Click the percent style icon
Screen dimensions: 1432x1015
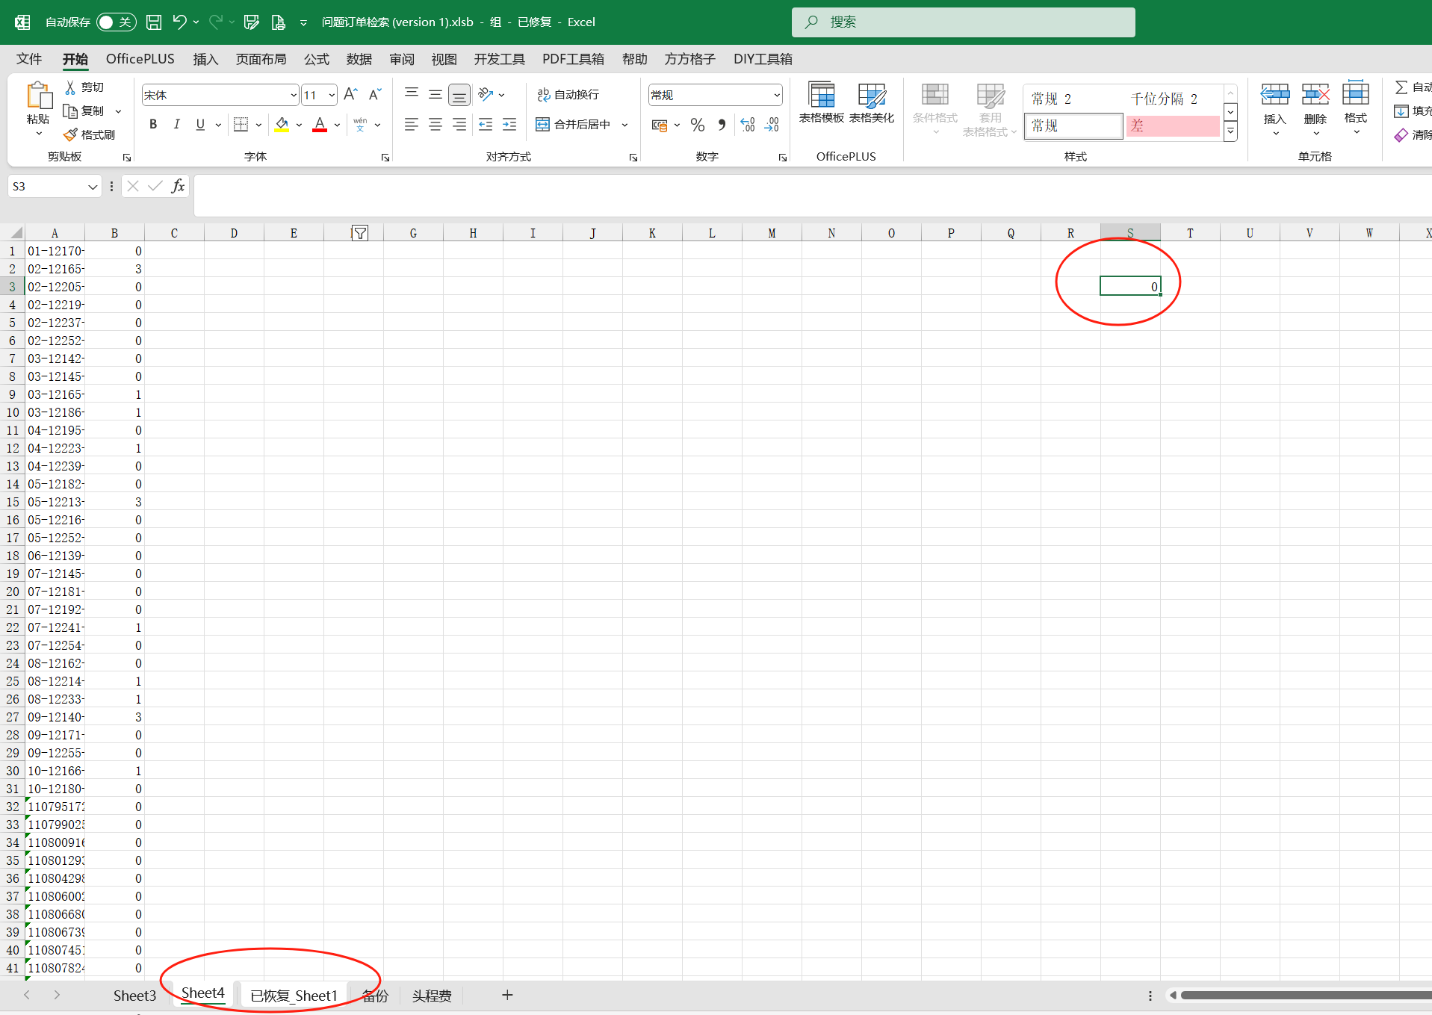(x=698, y=125)
